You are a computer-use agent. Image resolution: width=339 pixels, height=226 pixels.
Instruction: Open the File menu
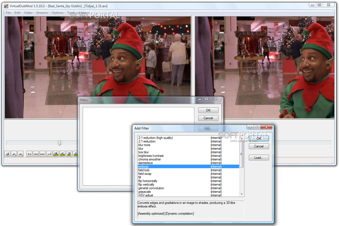[8, 13]
